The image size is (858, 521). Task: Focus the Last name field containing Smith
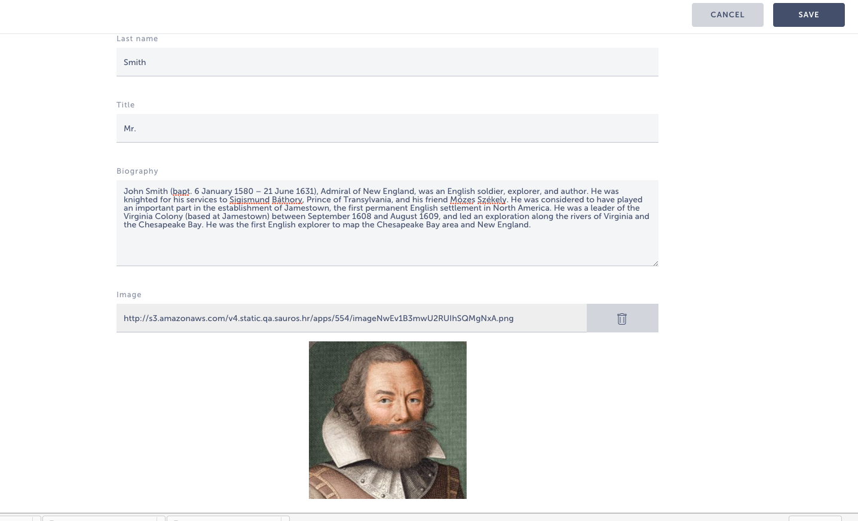[387, 62]
